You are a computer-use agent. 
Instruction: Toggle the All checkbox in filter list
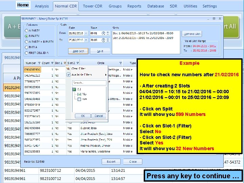point(74,89)
